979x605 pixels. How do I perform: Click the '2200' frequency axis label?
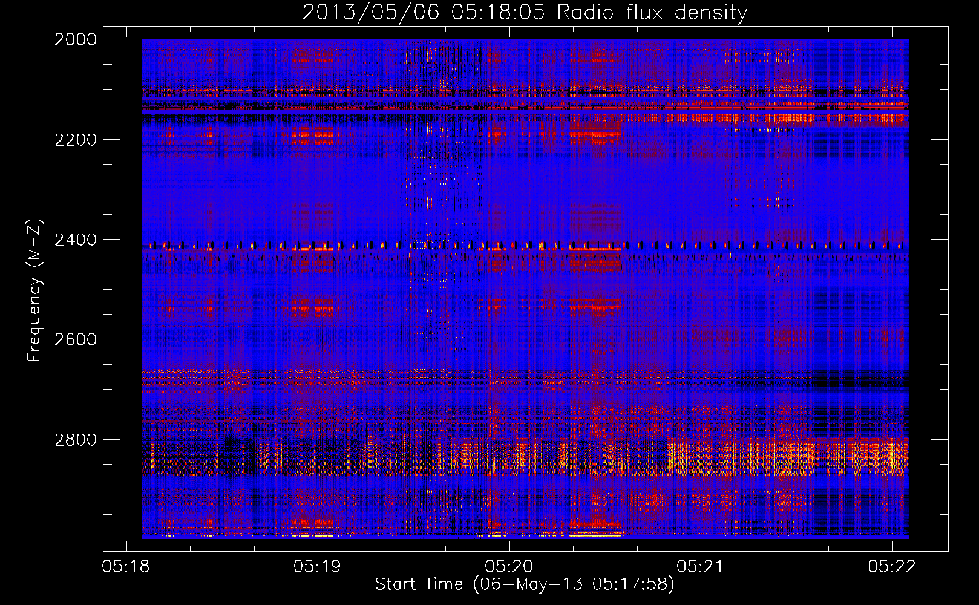tap(76, 140)
